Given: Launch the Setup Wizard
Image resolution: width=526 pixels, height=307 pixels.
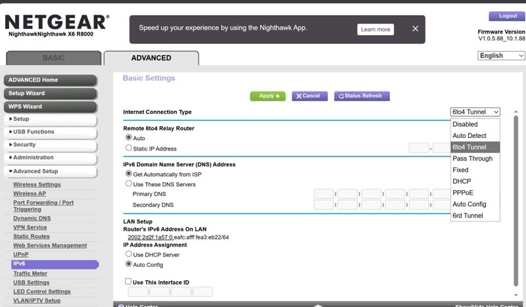Looking at the screenshot, I should [51, 93].
